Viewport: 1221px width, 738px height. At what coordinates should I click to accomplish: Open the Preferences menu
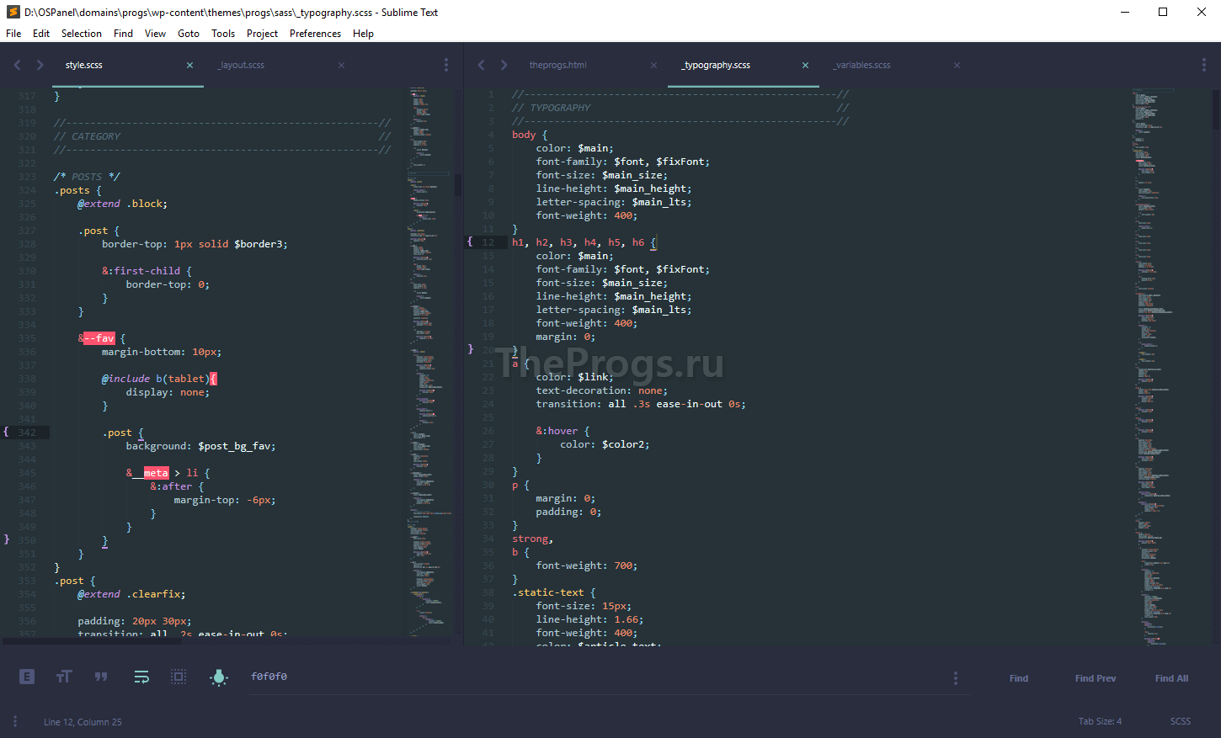(x=315, y=34)
